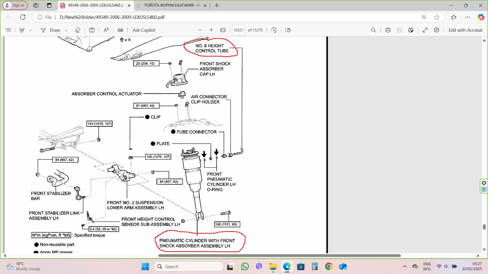
Task: Click Ask Copilot button
Action: 144,30
